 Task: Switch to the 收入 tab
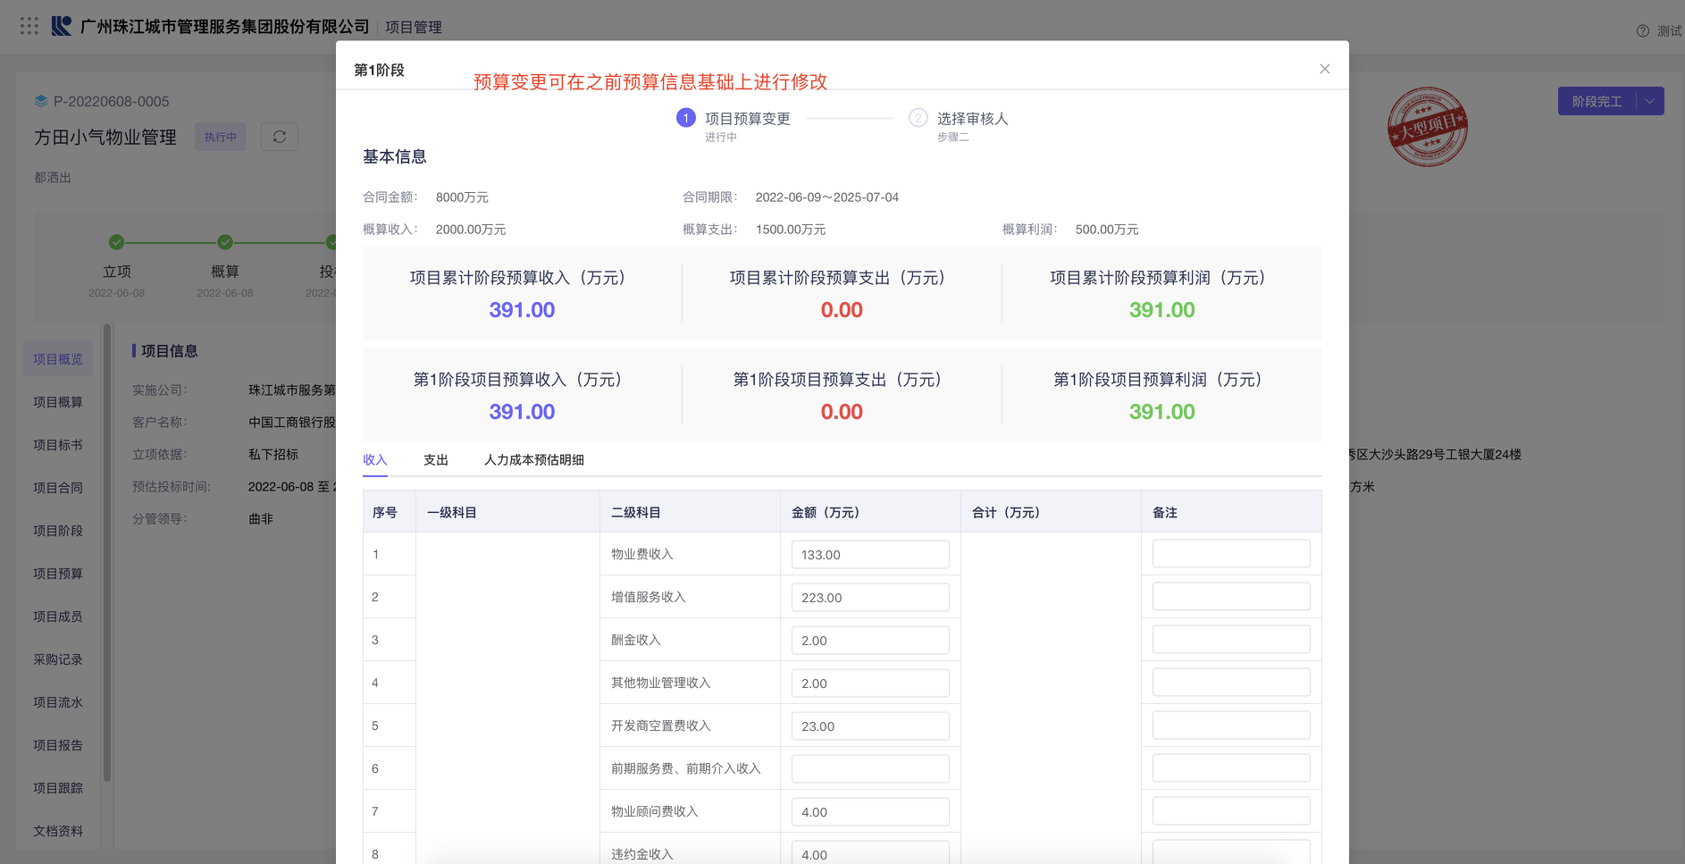tap(375, 459)
